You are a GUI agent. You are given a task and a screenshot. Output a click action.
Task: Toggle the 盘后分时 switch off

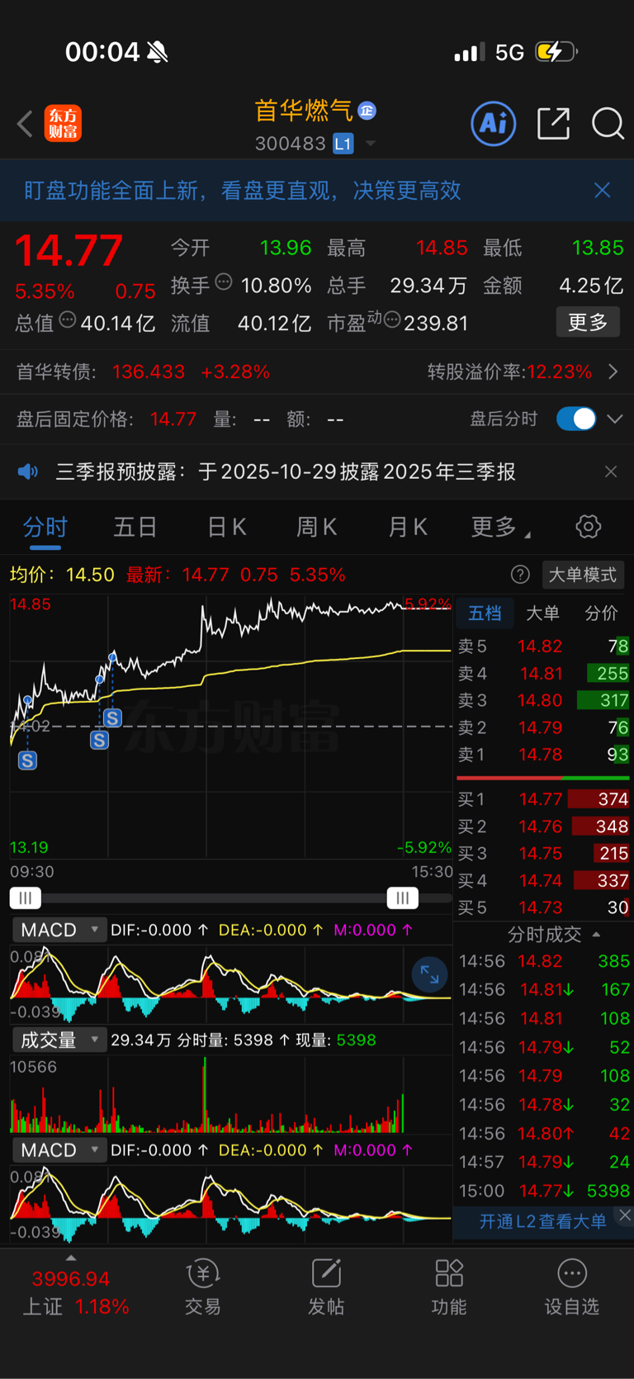coord(576,419)
